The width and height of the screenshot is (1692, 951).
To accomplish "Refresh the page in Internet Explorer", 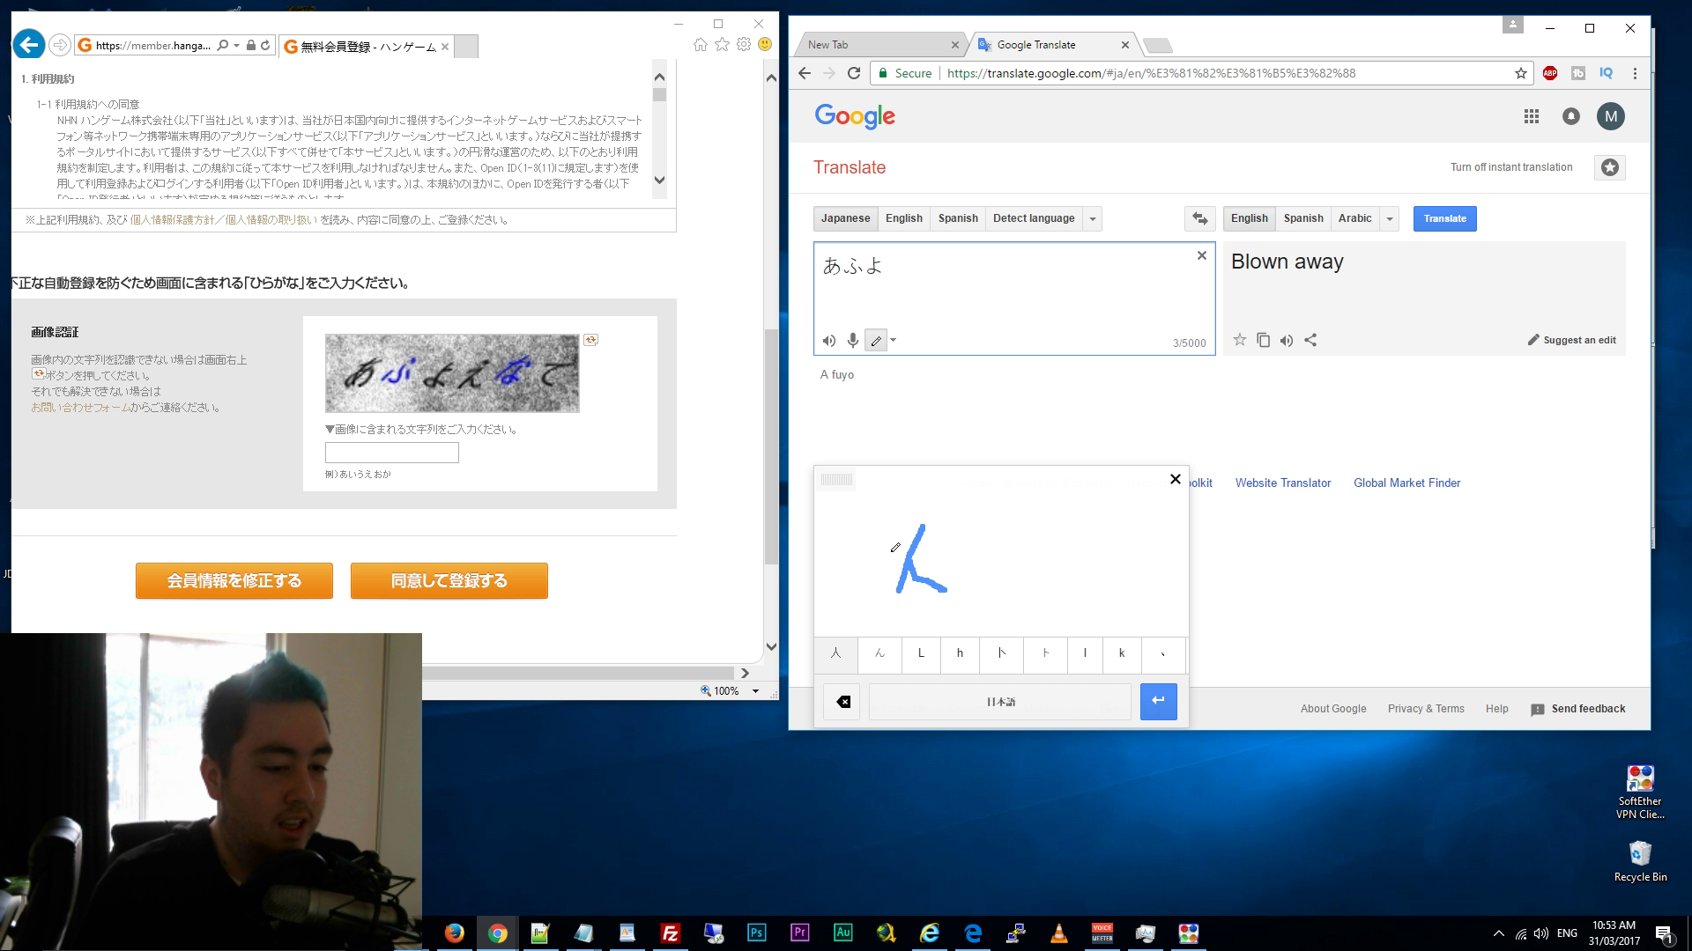I will (x=264, y=45).
